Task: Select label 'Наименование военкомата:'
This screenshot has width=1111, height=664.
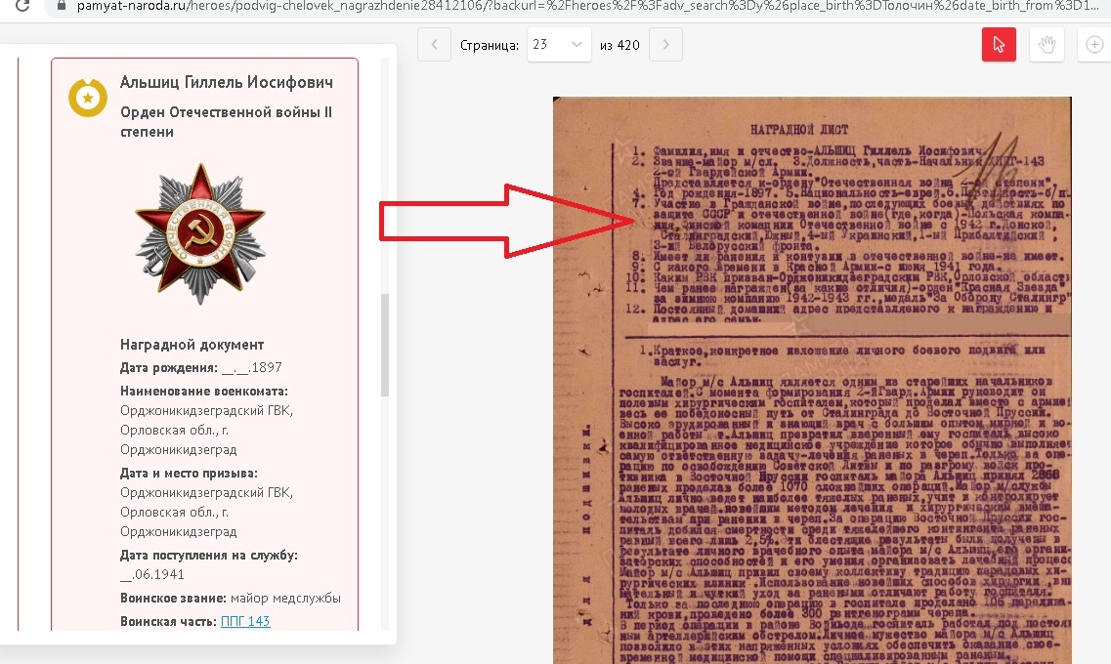Action: tap(204, 391)
